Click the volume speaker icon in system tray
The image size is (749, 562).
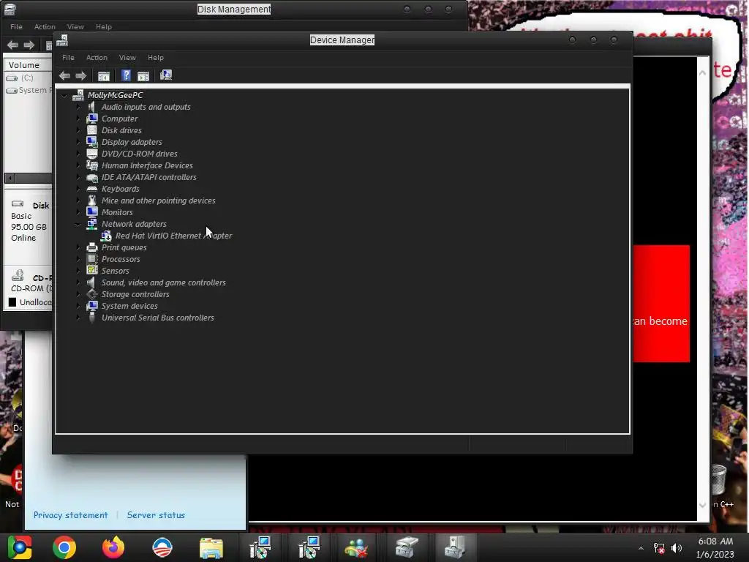point(677,548)
